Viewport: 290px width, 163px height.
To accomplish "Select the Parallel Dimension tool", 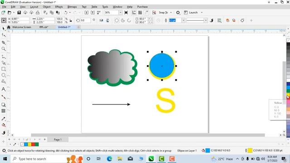I will [3, 97].
